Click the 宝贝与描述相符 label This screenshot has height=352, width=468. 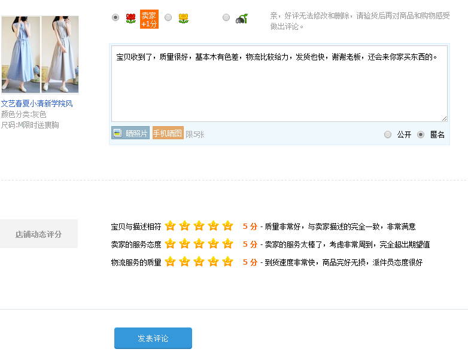(136, 227)
